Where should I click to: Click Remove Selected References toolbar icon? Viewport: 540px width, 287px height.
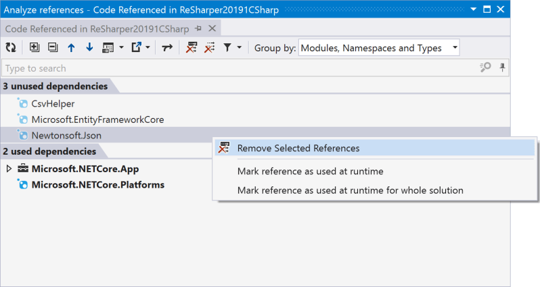click(x=192, y=47)
